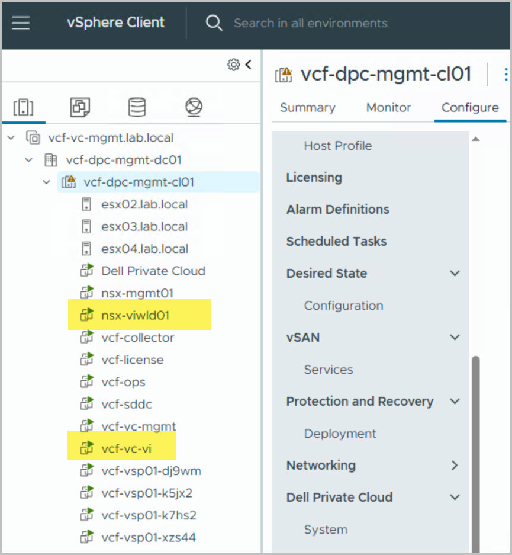Image resolution: width=512 pixels, height=555 pixels.
Task: Click the configure menu scroll-up arrow
Action: point(475,139)
